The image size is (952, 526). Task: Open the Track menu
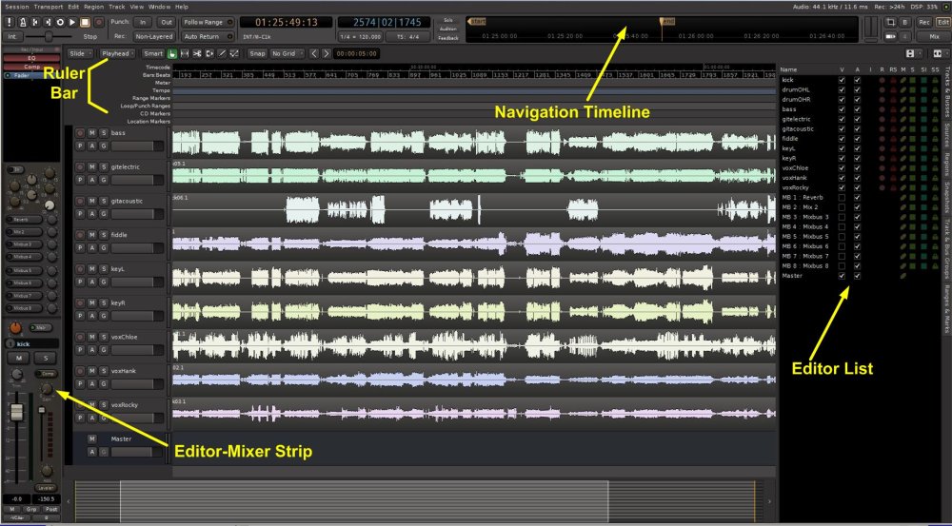click(116, 7)
